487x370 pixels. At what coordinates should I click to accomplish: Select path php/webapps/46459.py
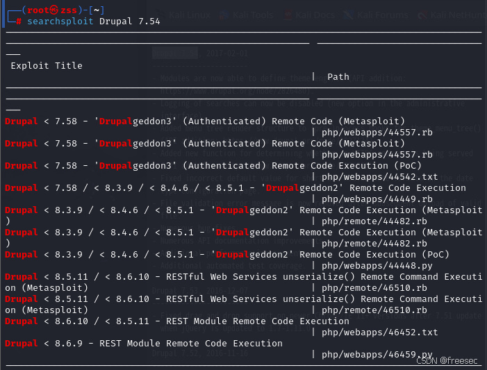[377, 355]
